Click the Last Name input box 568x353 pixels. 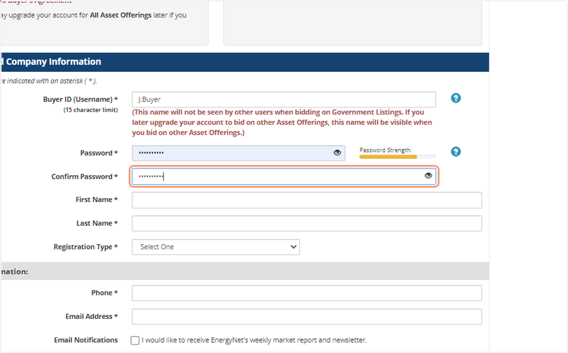[x=307, y=223]
